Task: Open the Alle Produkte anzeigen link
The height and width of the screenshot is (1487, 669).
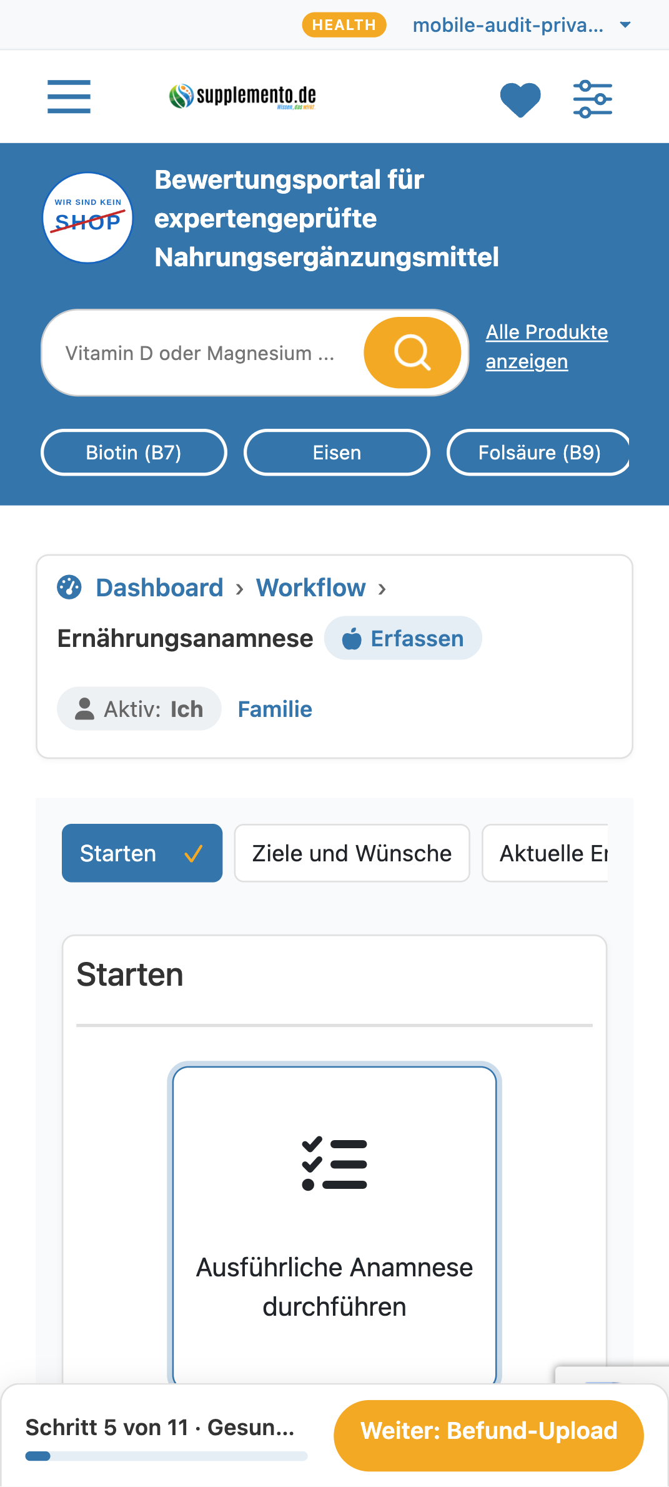Action: [x=547, y=347]
